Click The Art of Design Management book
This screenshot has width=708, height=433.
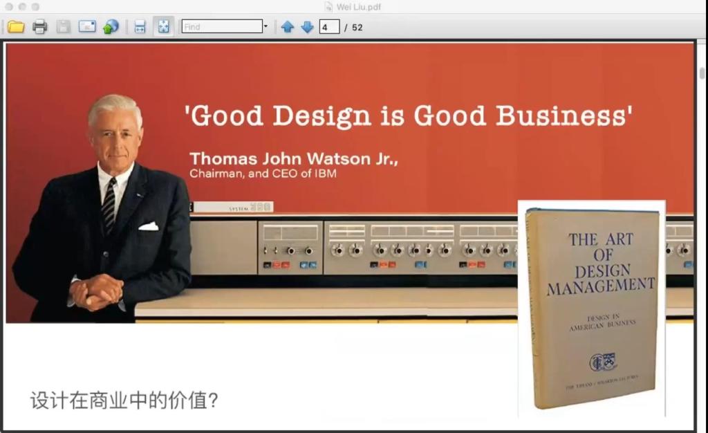pyautogui.click(x=592, y=308)
